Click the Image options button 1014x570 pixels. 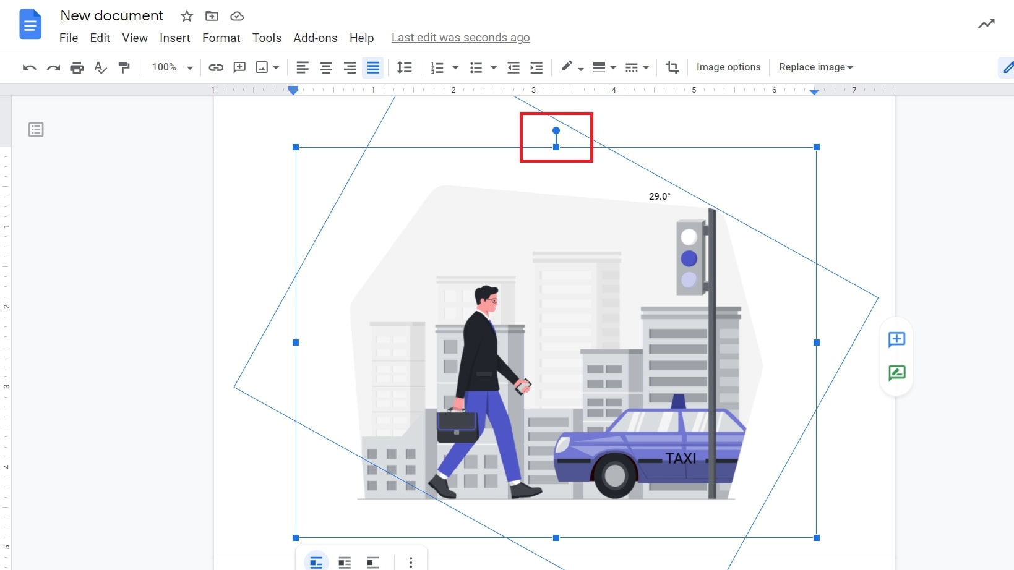click(728, 67)
